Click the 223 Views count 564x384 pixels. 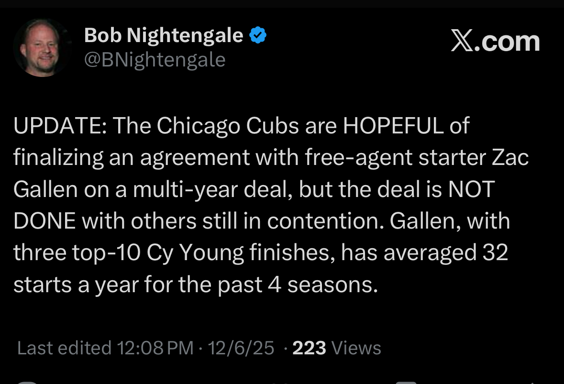pyautogui.click(x=336, y=348)
